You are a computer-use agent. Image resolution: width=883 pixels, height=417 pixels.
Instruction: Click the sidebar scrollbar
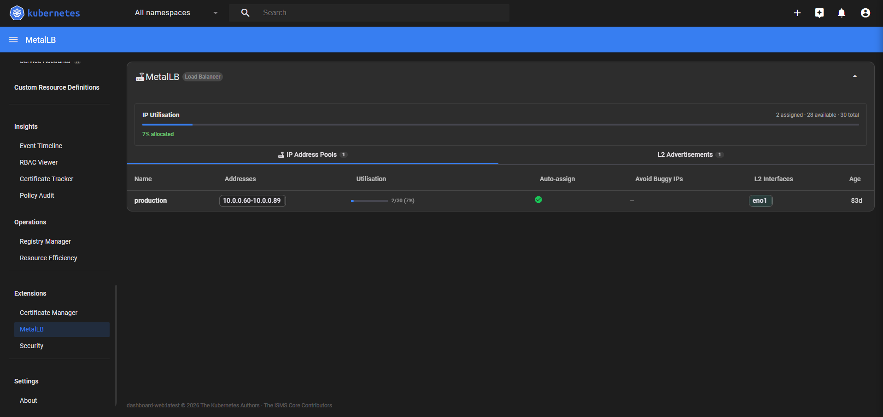click(x=116, y=345)
